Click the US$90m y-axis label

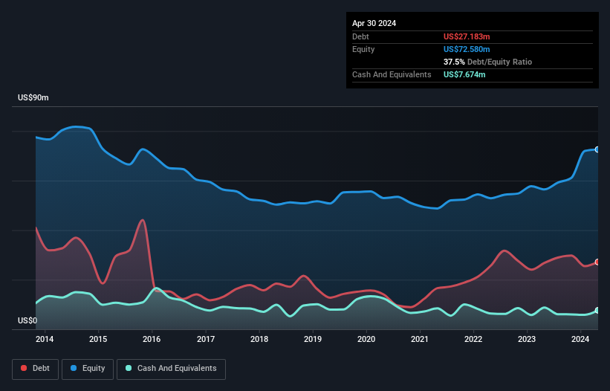(x=33, y=98)
